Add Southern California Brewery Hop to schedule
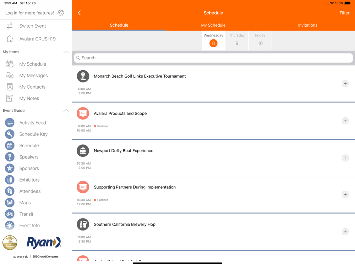Viewport: 355px width, 266px height. [x=345, y=232]
